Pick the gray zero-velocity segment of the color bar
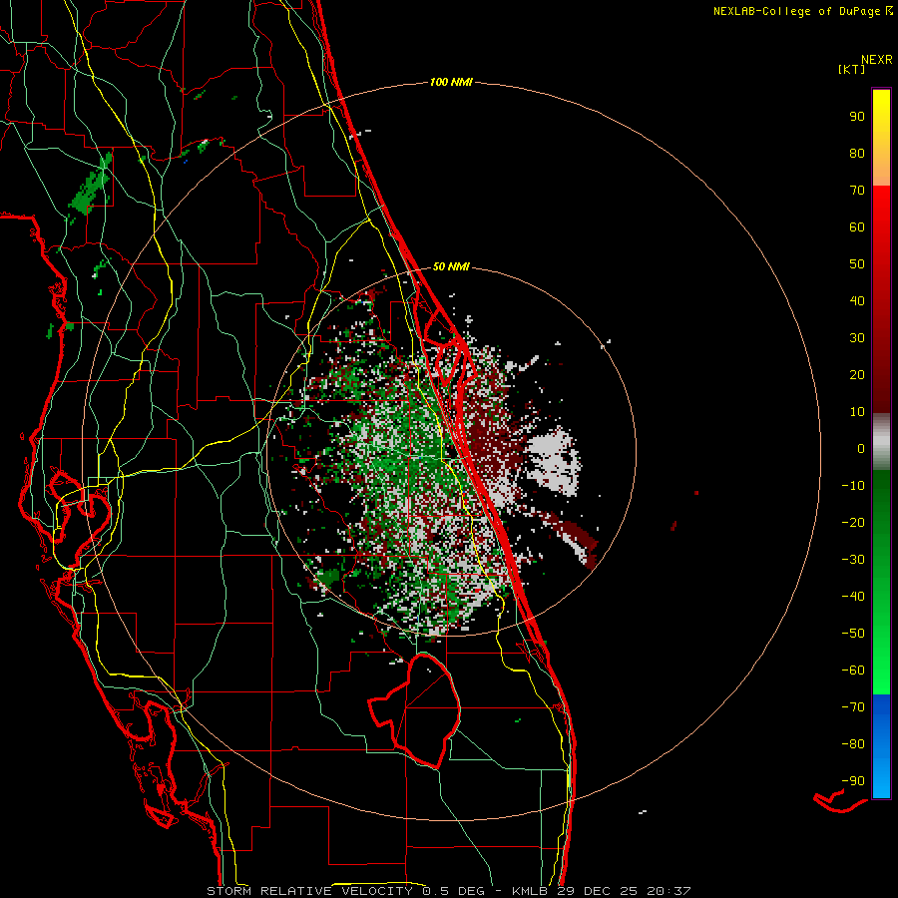 tap(881, 442)
